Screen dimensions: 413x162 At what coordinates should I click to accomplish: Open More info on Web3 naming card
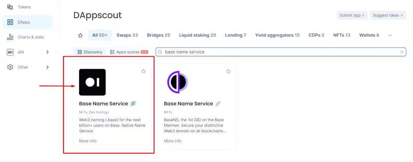[88, 141]
